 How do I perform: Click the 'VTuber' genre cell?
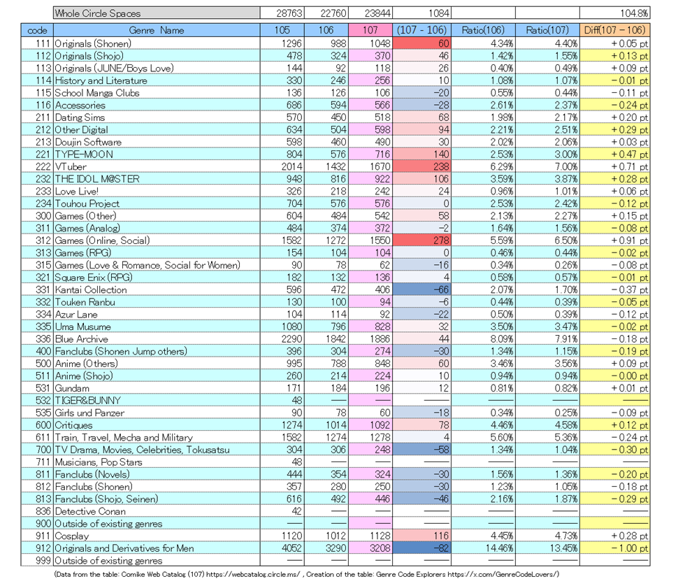tap(157, 166)
